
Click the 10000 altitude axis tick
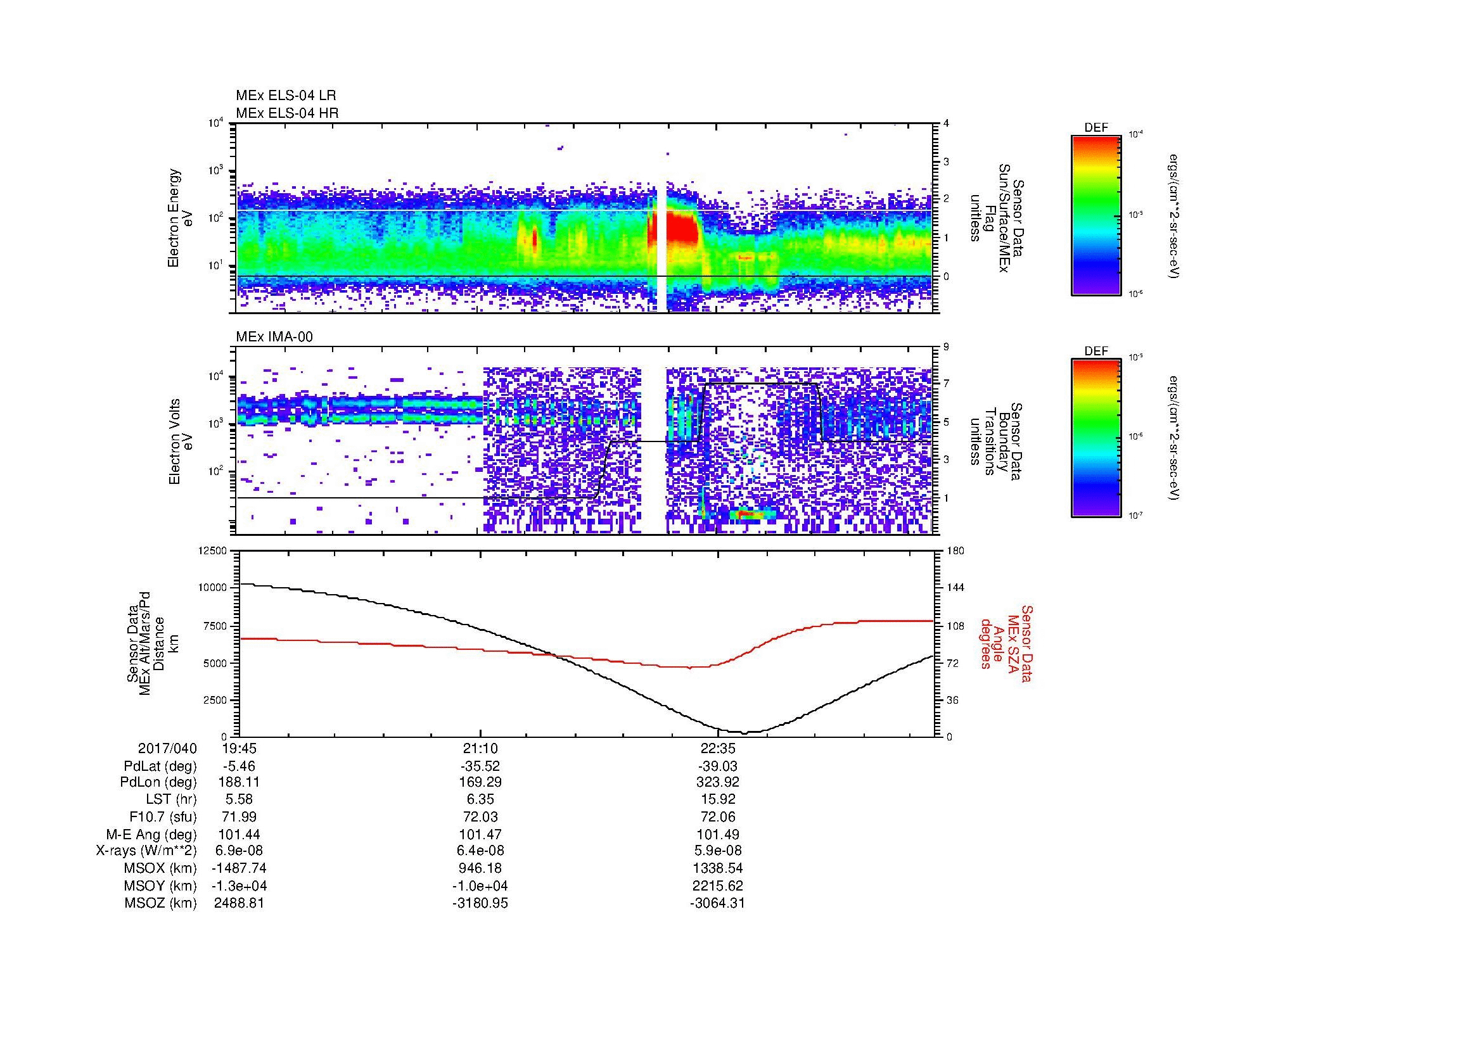pos(213,588)
